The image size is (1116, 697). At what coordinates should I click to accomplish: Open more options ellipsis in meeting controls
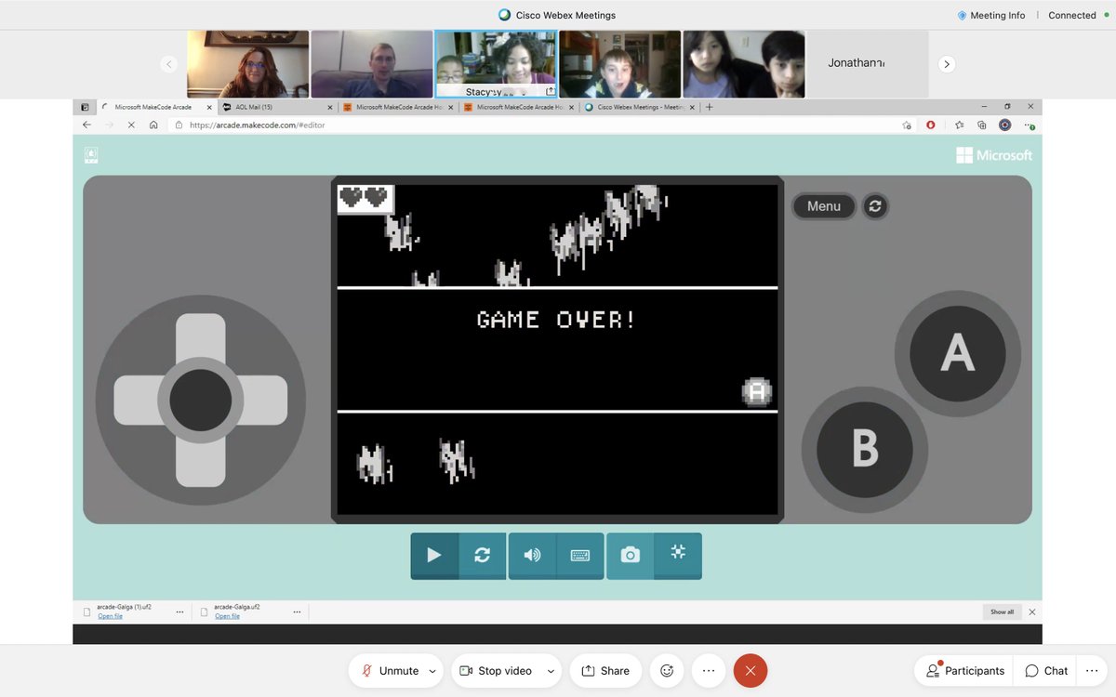pyautogui.click(x=709, y=671)
